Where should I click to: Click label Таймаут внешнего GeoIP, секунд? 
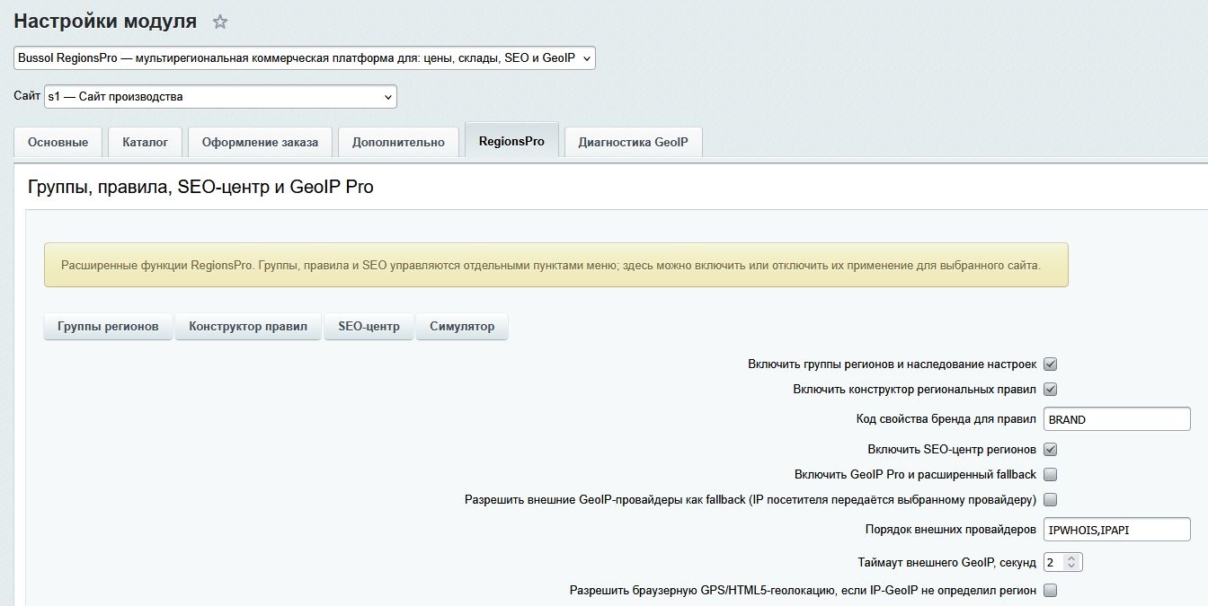click(x=947, y=563)
